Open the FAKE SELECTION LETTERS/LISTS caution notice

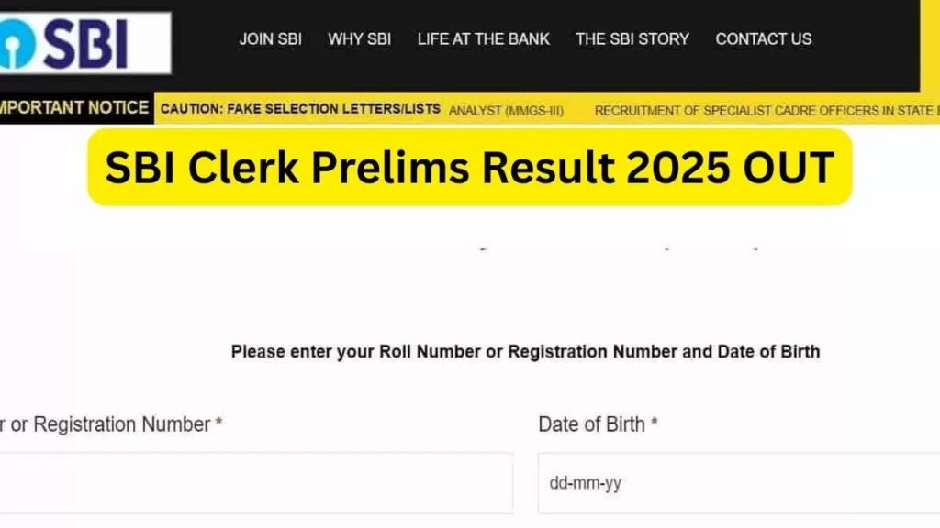(x=303, y=107)
